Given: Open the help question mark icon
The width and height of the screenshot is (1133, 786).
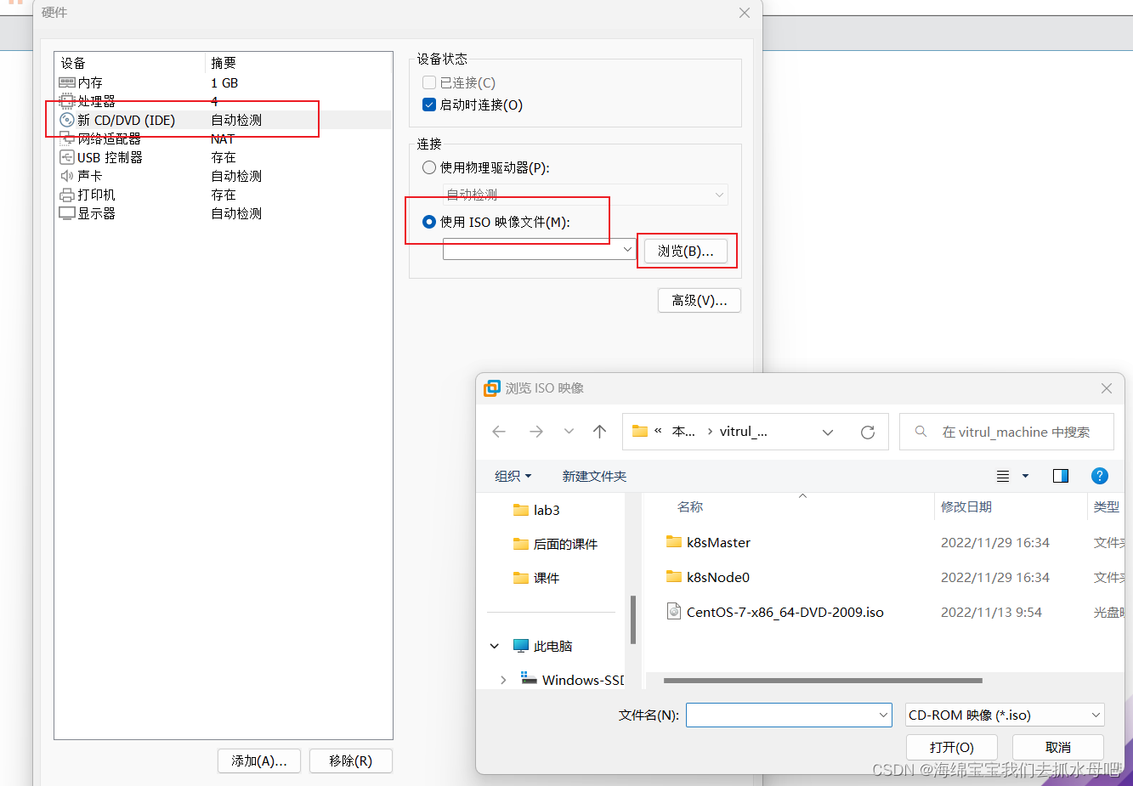Looking at the screenshot, I should click(1100, 476).
